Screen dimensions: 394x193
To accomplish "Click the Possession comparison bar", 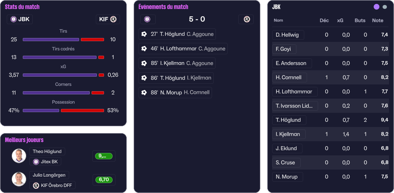I will (63, 110).
